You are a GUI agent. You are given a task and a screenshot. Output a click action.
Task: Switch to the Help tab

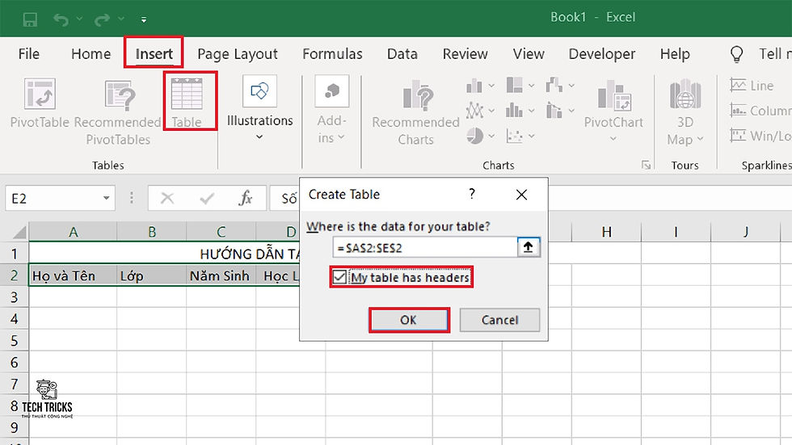coord(675,54)
